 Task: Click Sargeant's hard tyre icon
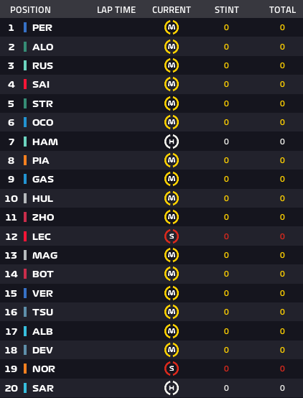point(172,388)
